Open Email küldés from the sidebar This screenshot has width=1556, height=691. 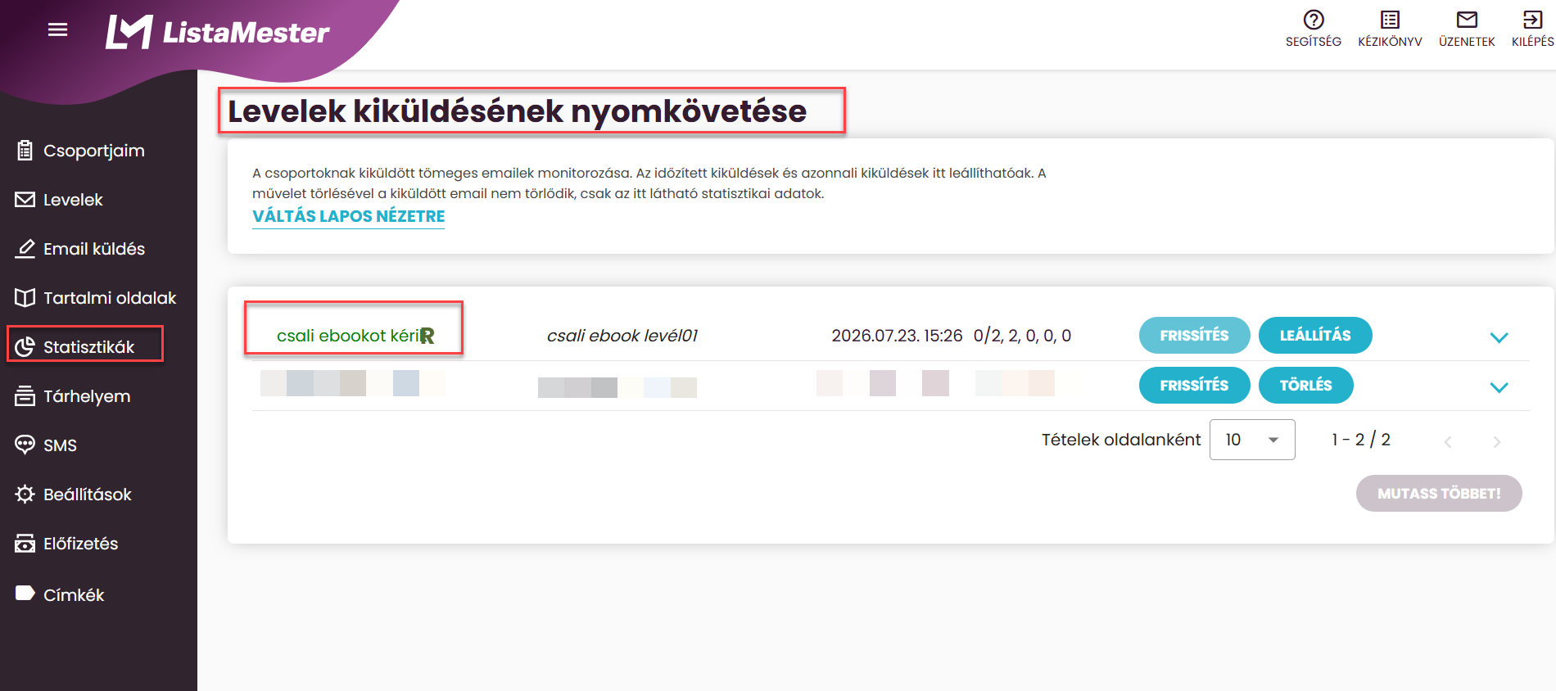pos(94,249)
